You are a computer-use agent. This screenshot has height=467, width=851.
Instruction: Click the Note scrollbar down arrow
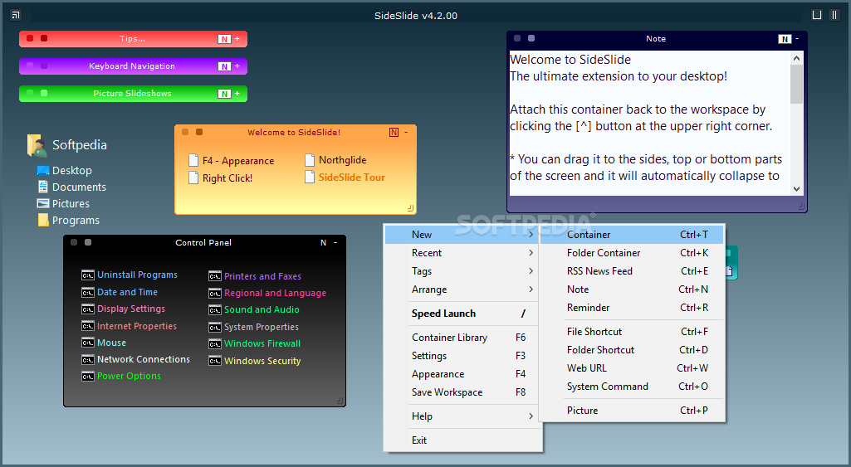pyautogui.click(x=796, y=189)
